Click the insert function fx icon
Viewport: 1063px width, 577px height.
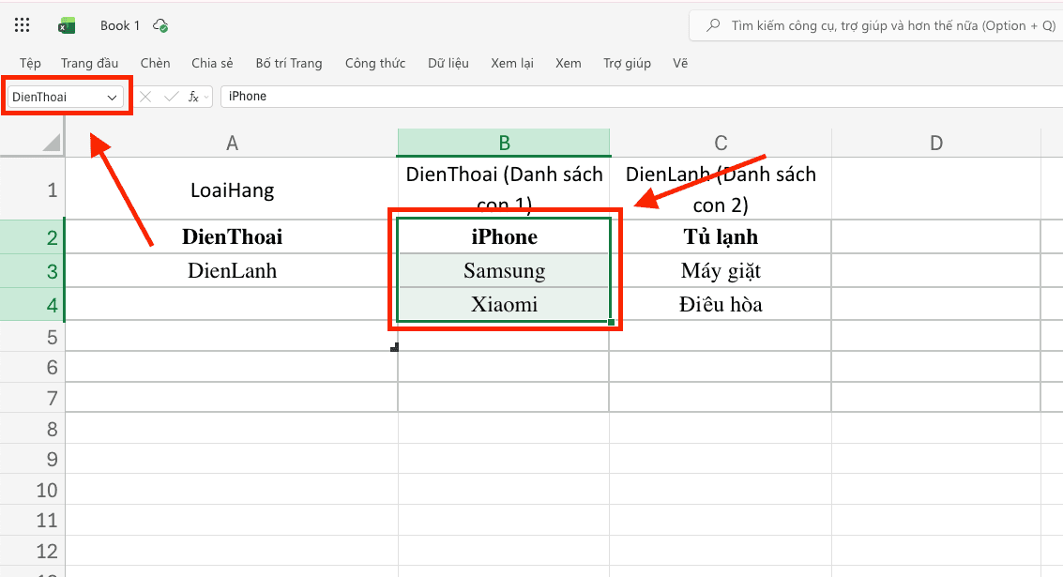pos(193,97)
